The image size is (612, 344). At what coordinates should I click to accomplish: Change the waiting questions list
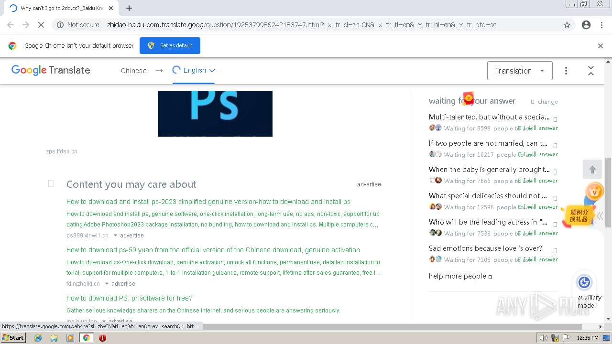[544, 102]
